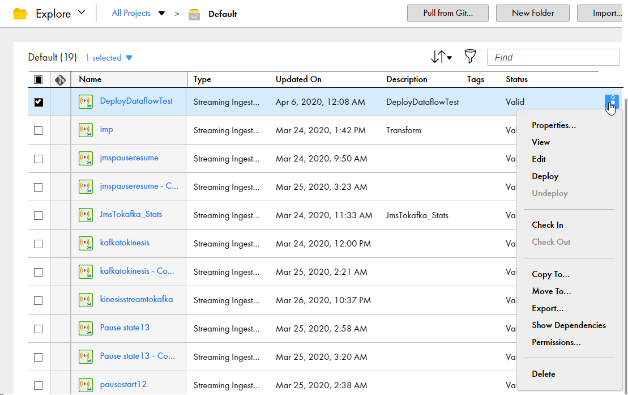Select Export... from the context menu
Viewport: 628px width, 395px height.
pos(548,308)
